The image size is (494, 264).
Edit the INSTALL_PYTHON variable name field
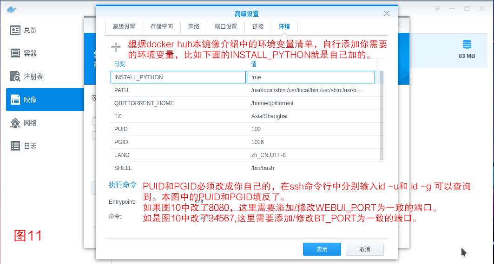click(178, 77)
